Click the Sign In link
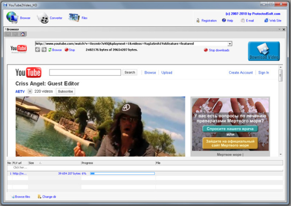This screenshot has height=206, width=291. [x=264, y=73]
